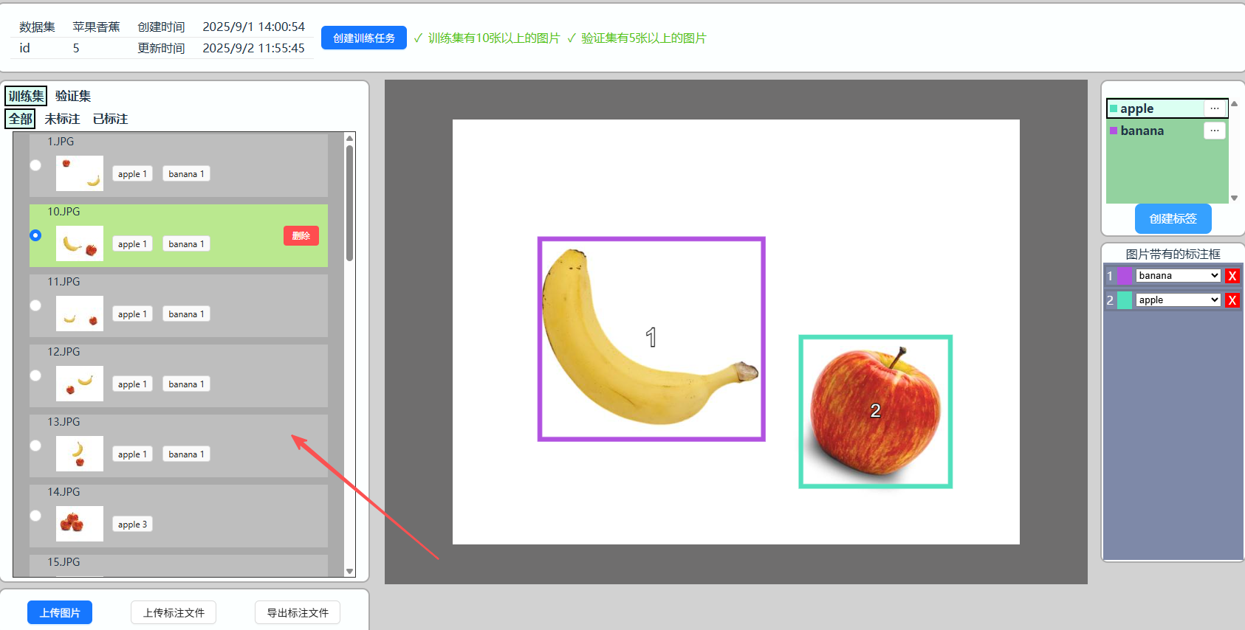Switch to 验证集 tab

[73, 96]
